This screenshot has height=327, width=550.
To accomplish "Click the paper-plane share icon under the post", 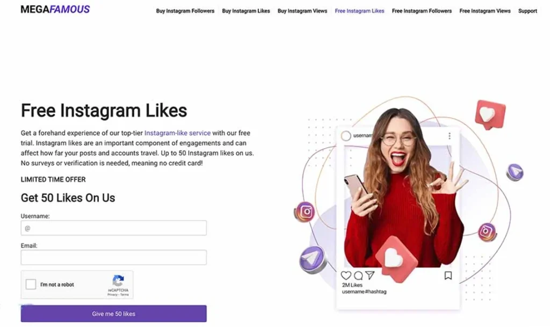I will 370,275.
